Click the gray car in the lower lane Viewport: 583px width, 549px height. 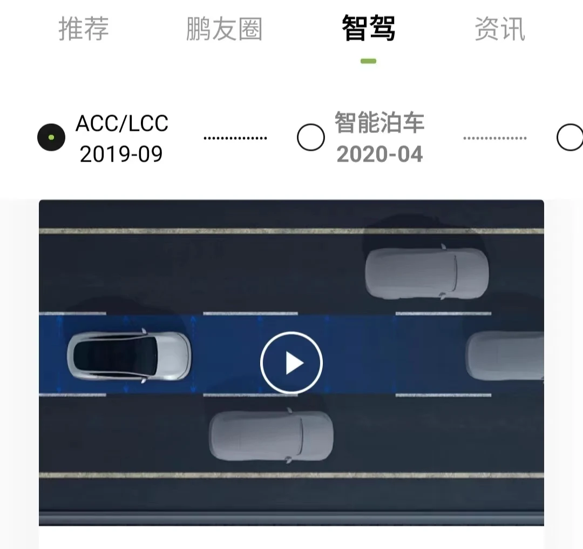pos(271,436)
